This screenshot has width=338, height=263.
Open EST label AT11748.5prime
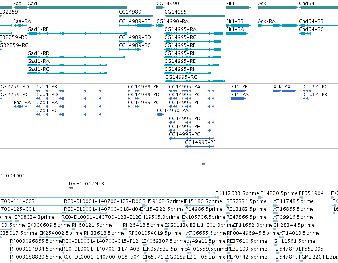coord(294,201)
